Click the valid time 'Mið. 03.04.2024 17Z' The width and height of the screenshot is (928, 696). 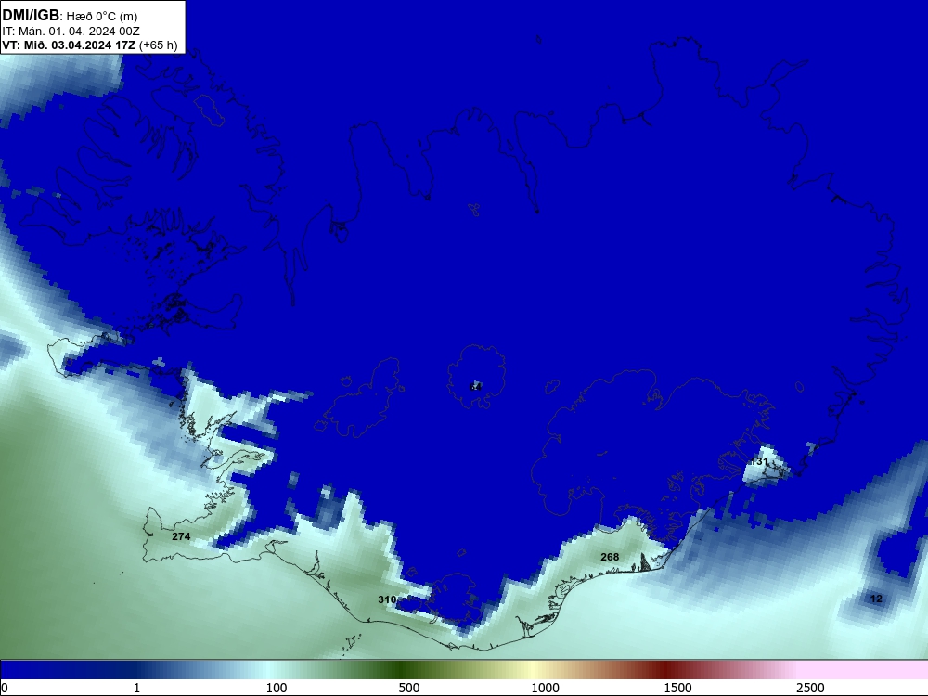79,45
